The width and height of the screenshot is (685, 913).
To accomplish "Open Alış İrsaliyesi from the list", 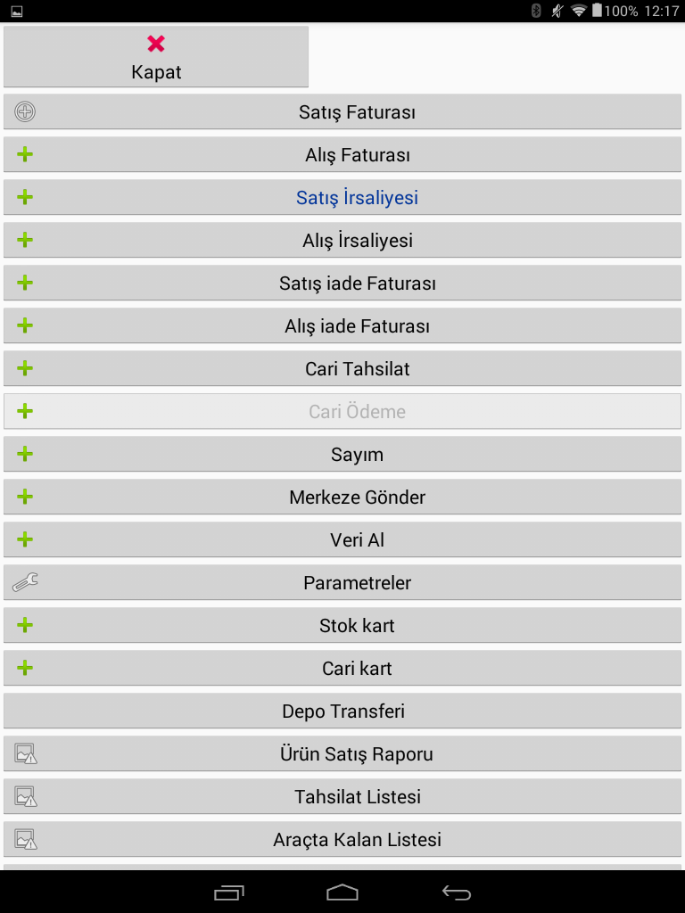I will coord(357,241).
